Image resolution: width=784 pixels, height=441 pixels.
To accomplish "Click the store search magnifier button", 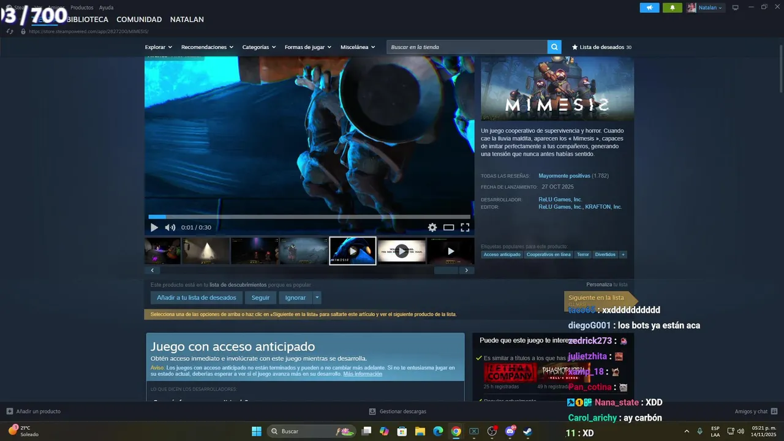I will click(x=554, y=47).
